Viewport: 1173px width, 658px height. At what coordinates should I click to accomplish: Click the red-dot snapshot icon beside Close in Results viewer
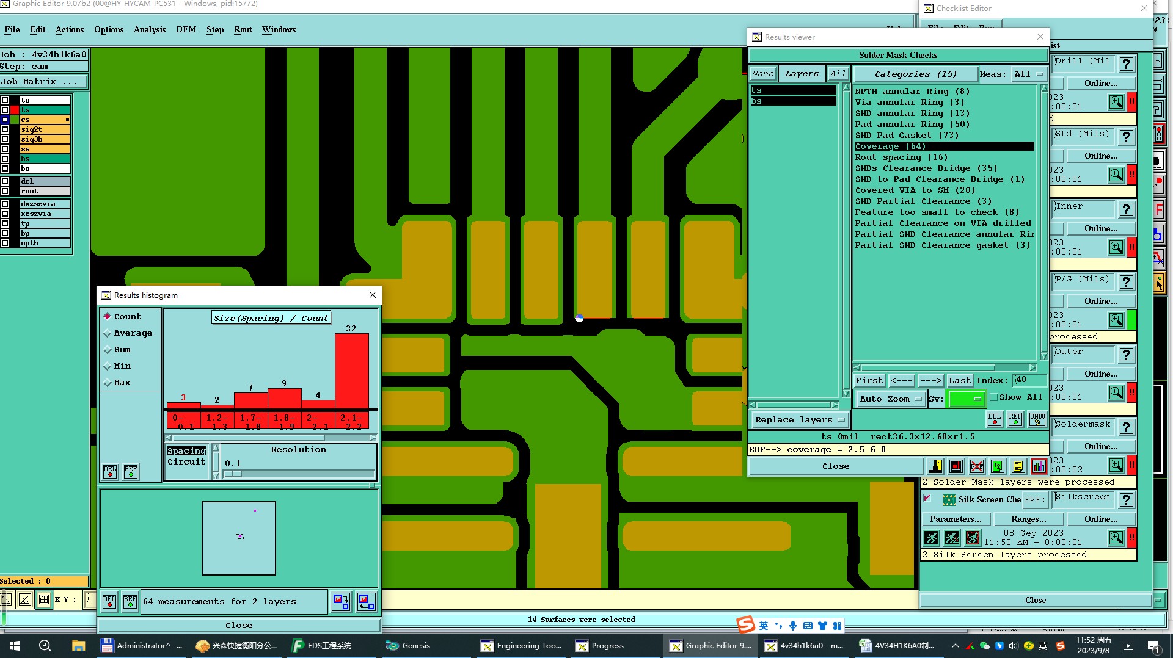(956, 467)
